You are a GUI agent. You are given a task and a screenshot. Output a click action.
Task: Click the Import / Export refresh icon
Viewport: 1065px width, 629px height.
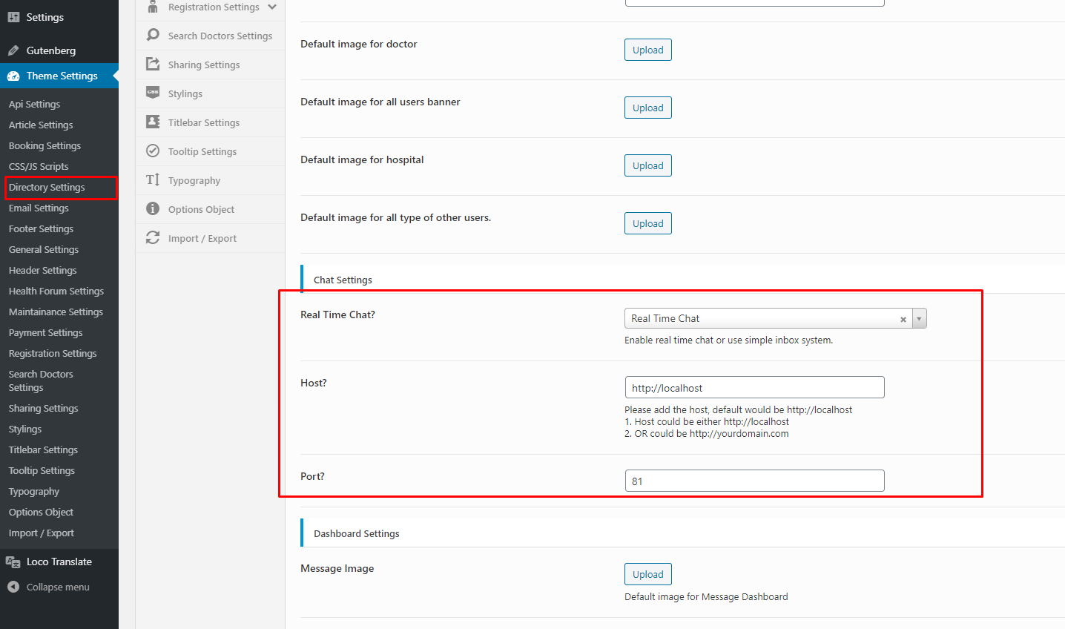pos(153,237)
